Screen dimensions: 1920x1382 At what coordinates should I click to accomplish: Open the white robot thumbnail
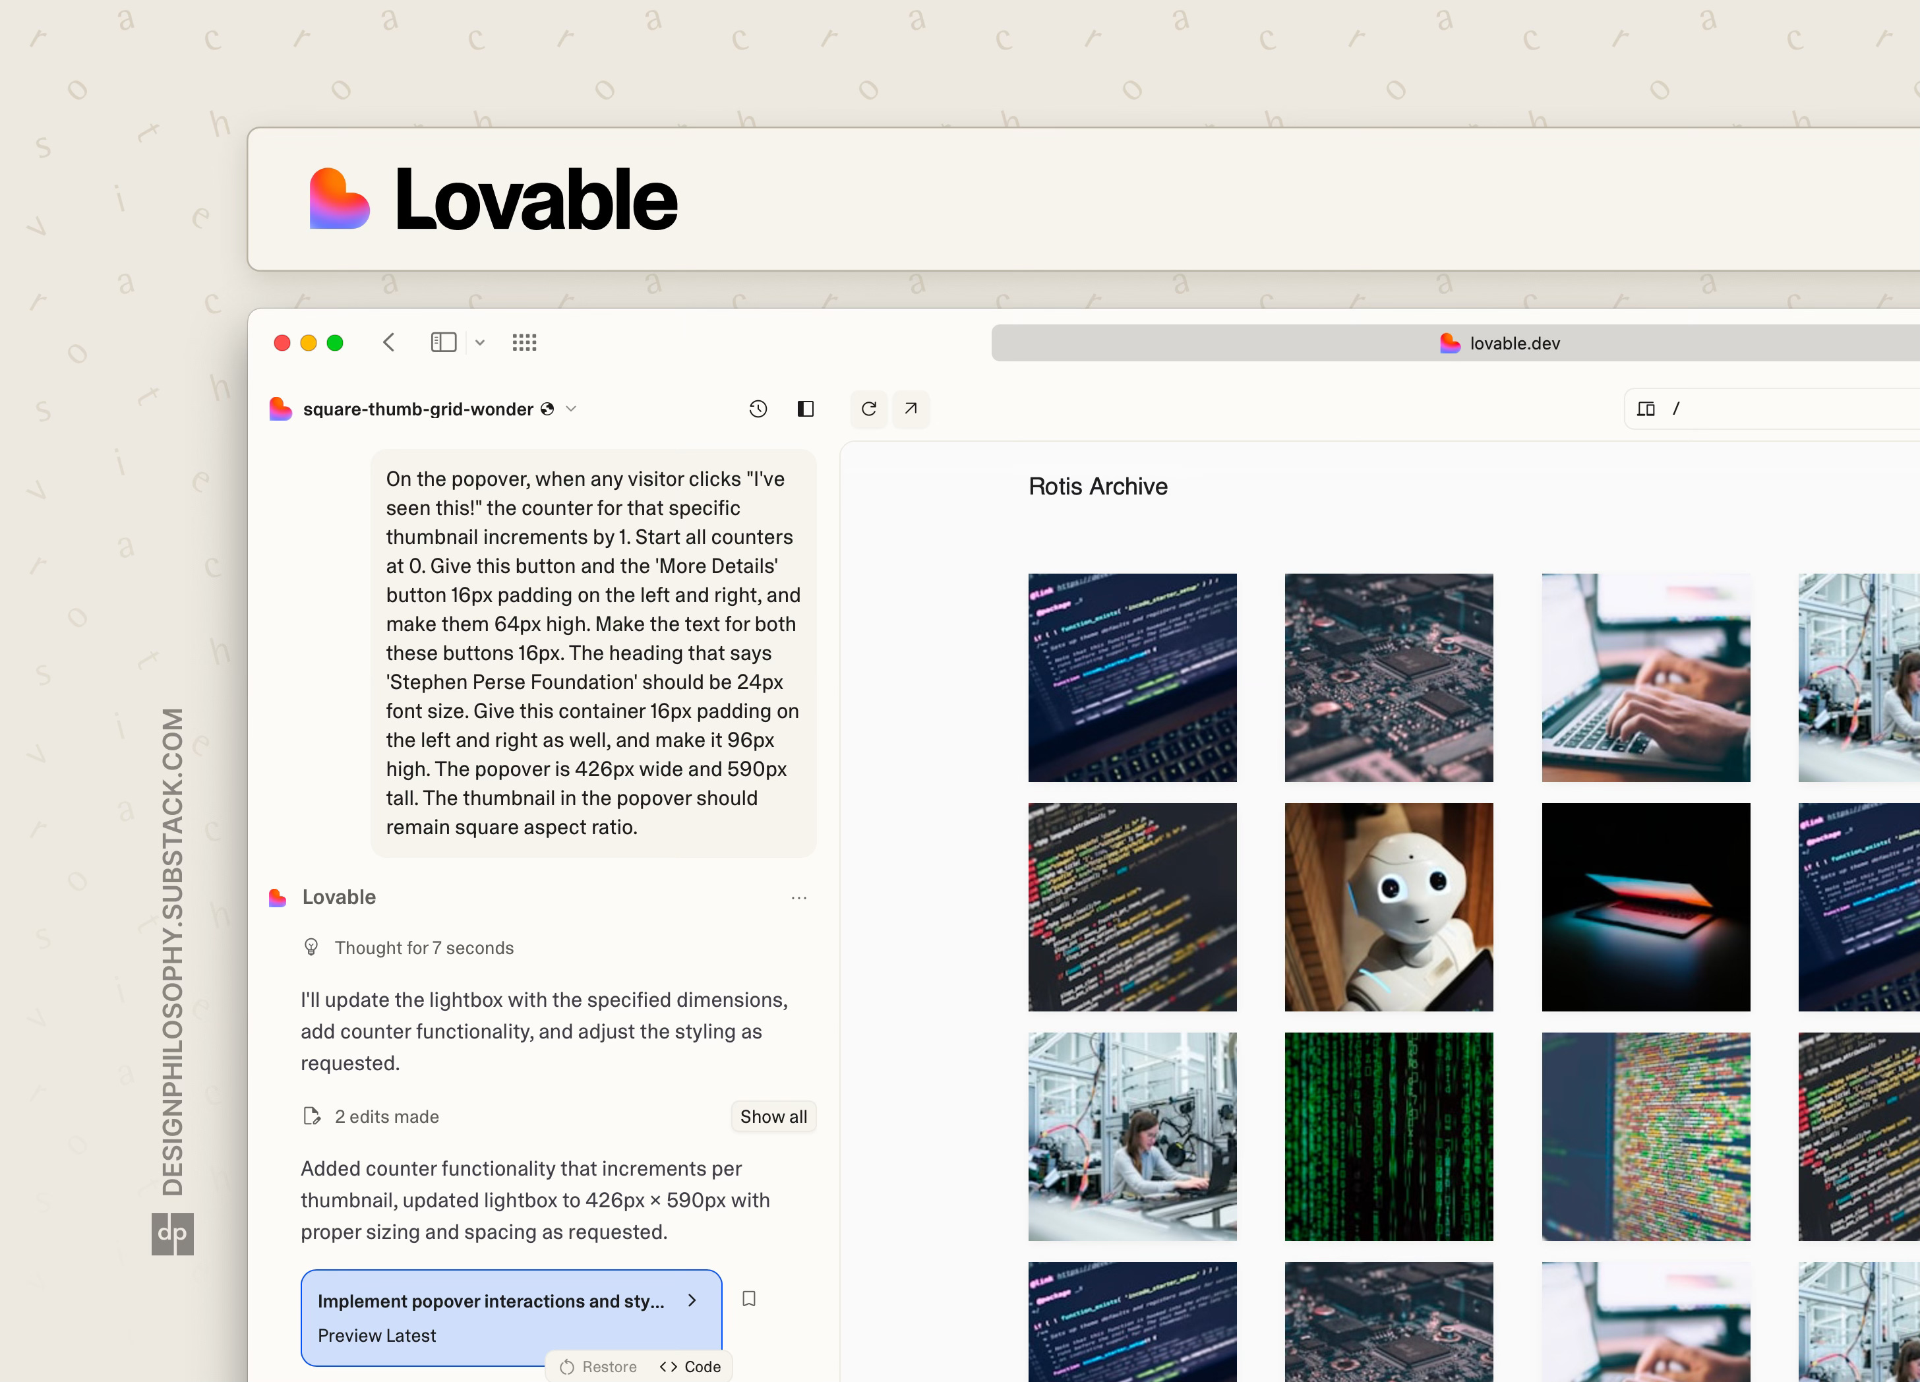tap(1389, 906)
